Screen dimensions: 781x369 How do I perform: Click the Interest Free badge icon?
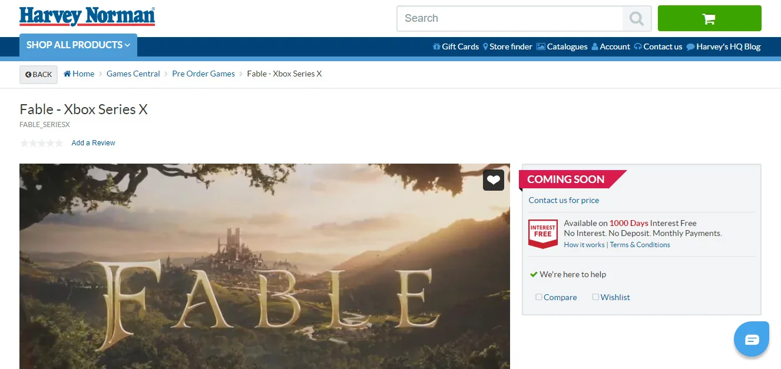[542, 234]
